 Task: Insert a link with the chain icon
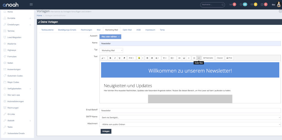(x=179, y=58)
